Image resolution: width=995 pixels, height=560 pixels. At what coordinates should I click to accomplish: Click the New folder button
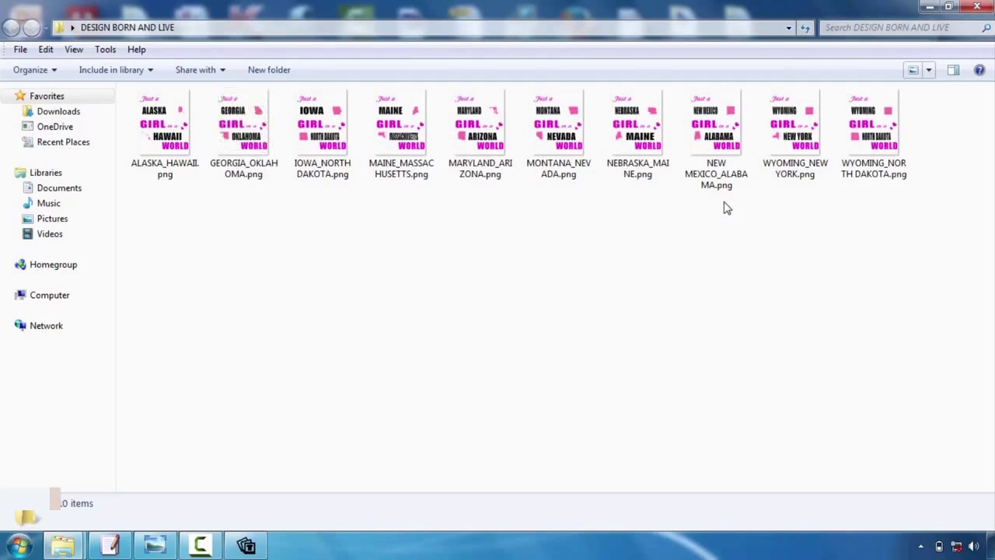269,70
